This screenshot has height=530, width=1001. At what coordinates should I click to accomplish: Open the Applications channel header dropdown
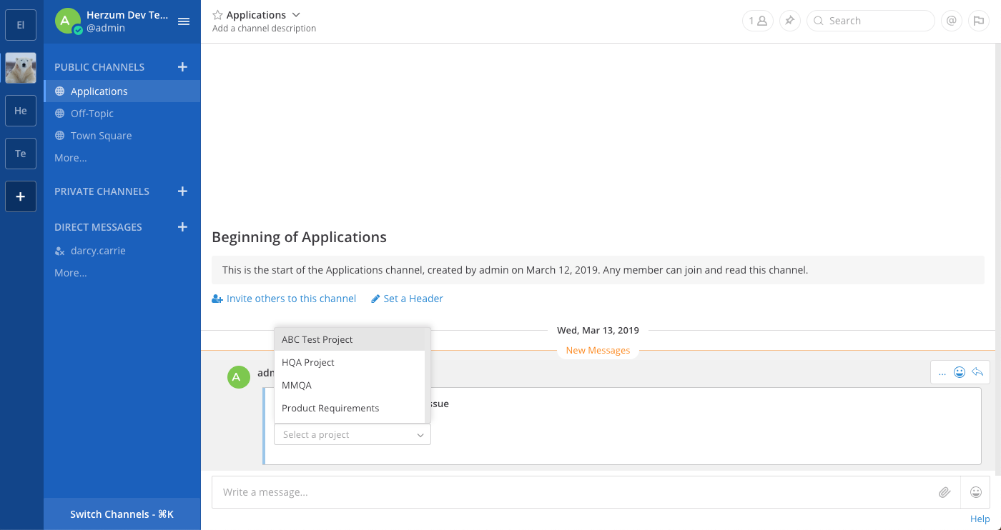296,15
